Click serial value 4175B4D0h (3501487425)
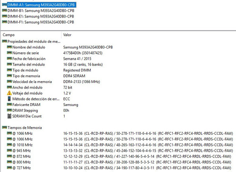Viewport: 236px width, 172px height. pos(83,53)
